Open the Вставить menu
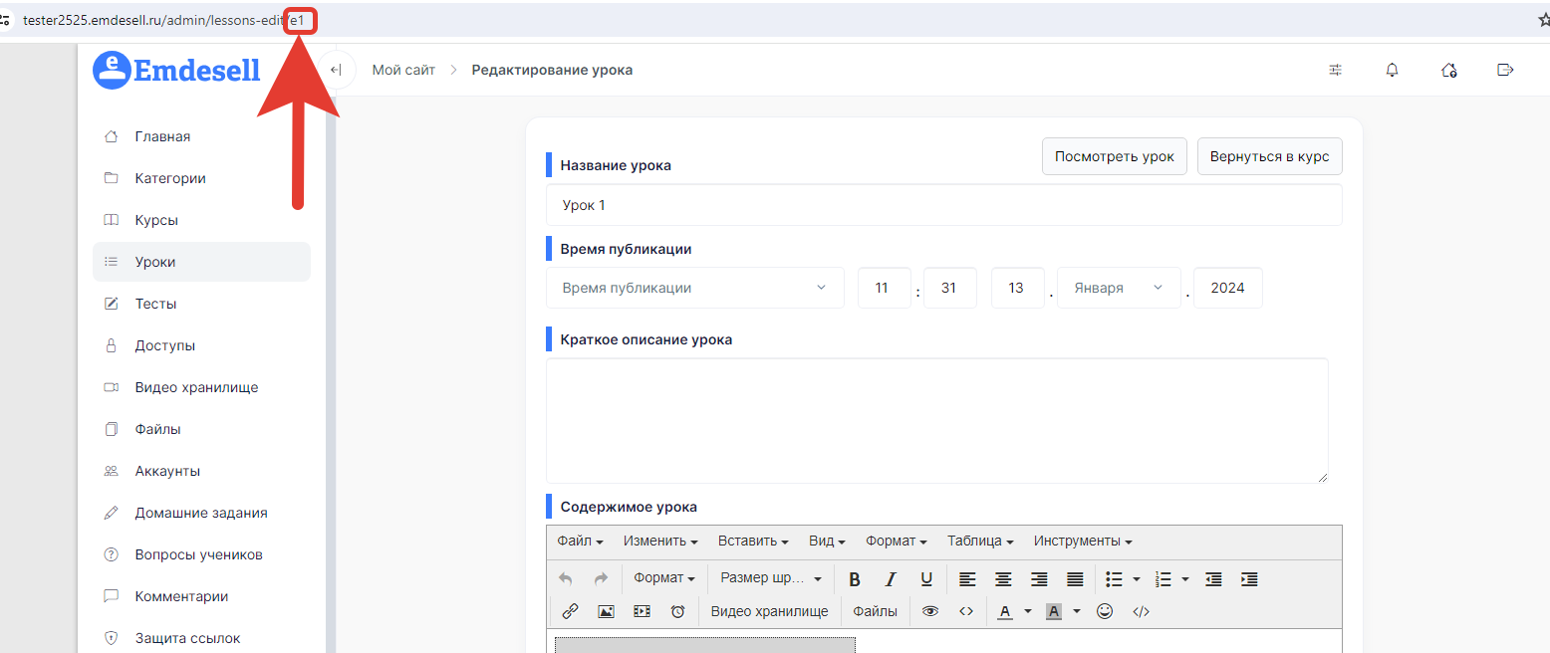The image size is (1550, 653). coord(753,542)
